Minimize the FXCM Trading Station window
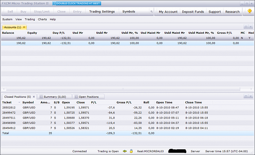Image resolution: width=255 pixels, height=155 pixels. pos(242,3)
